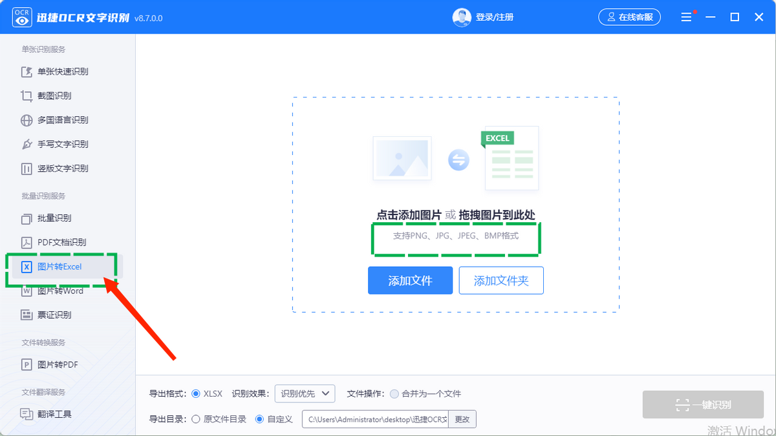The width and height of the screenshot is (776, 436).
Task: Click 登录/注册 link
Action: pos(495,17)
